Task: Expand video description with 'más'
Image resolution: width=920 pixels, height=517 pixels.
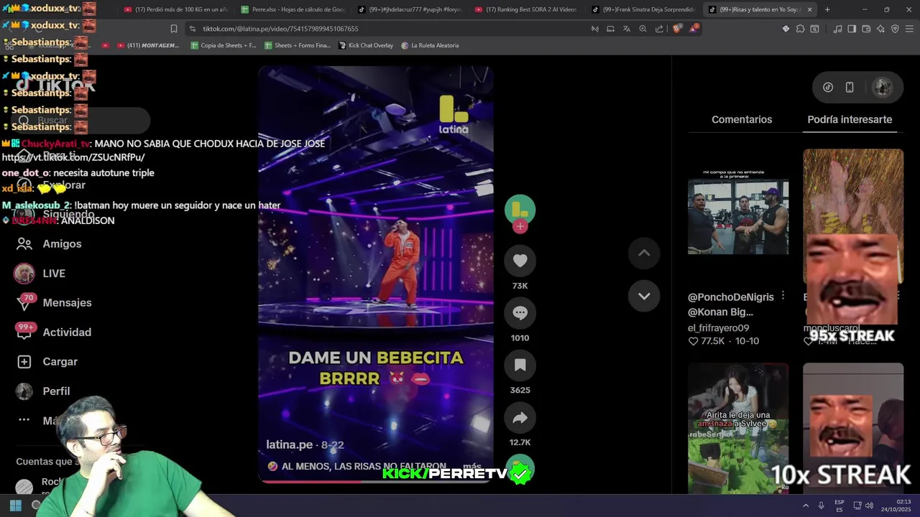Action: [472, 467]
